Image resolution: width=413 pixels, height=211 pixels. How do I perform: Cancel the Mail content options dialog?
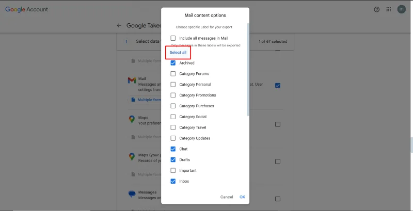click(227, 197)
